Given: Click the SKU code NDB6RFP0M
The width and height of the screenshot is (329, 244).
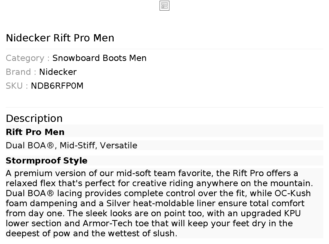Looking at the screenshot, I should click(x=57, y=86).
